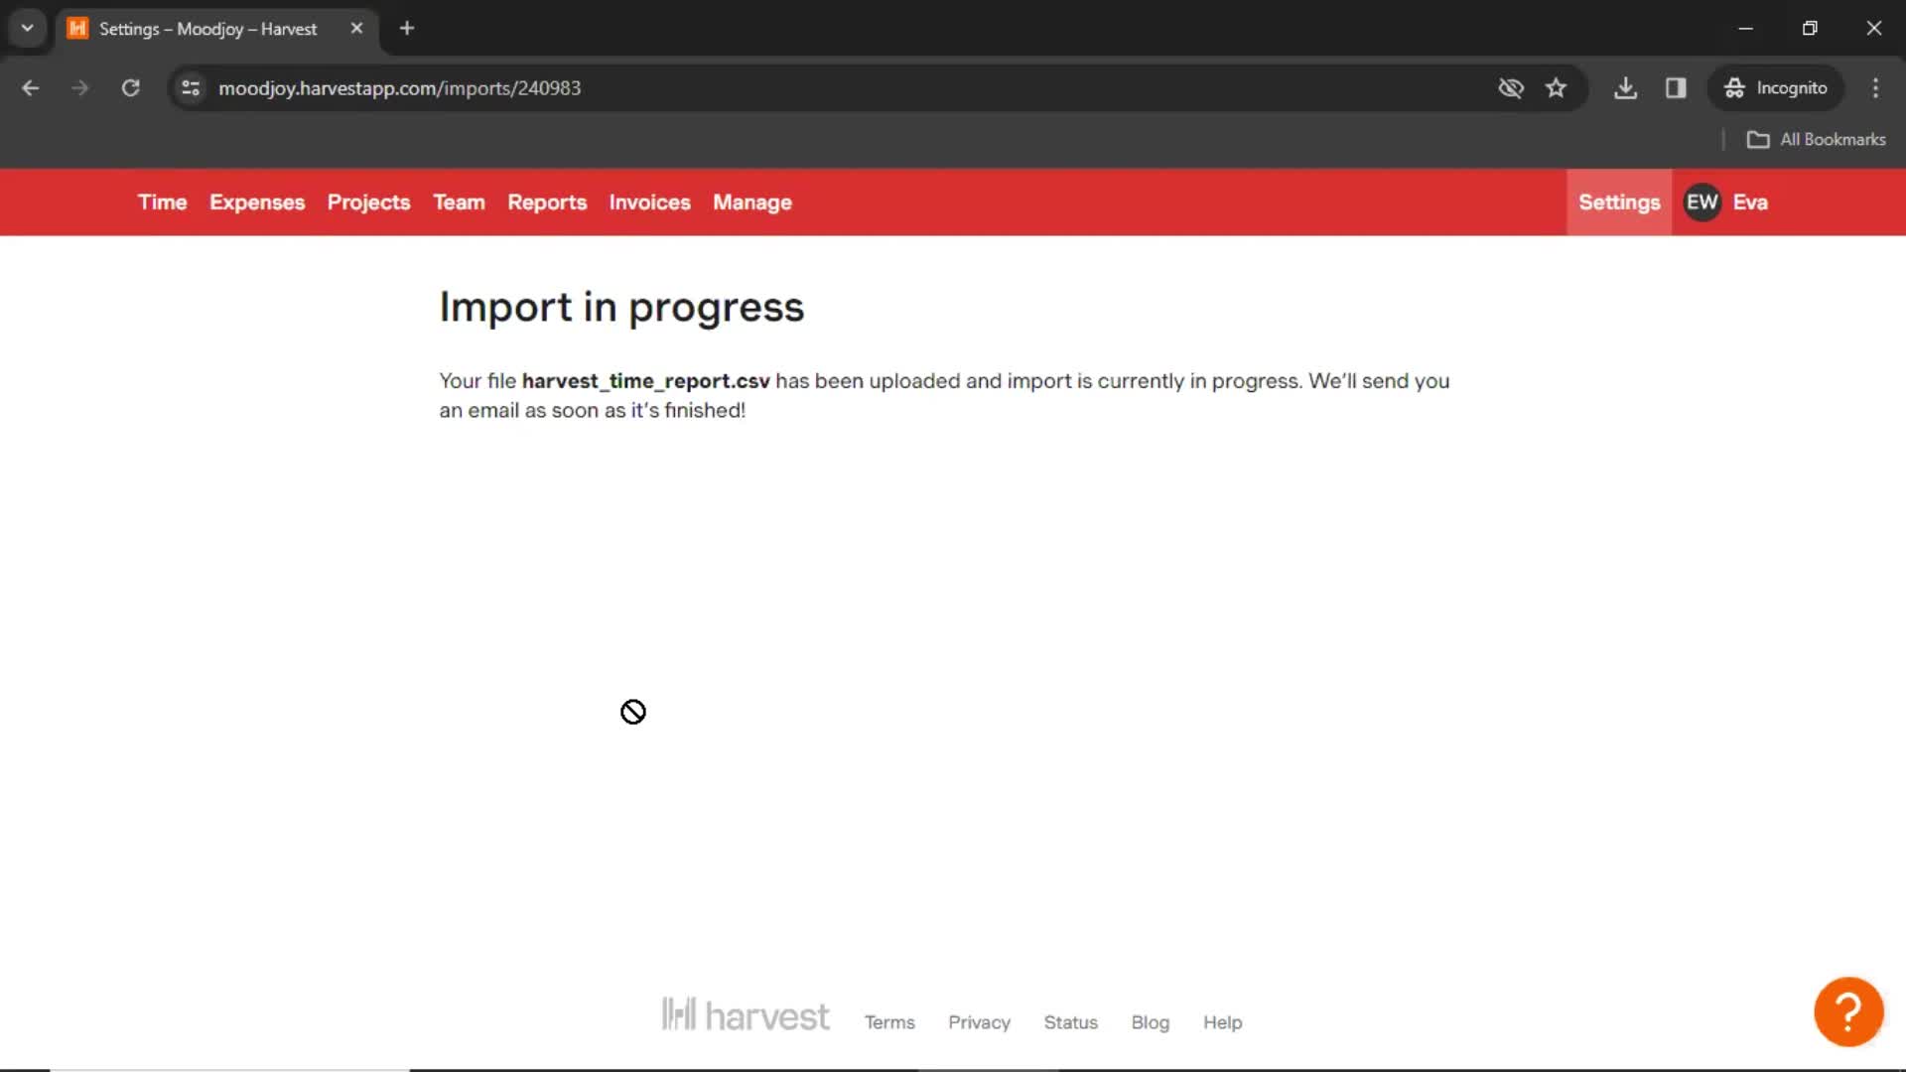This screenshot has width=1906, height=1072.
Task: Close the browser window
Action: 1873,29
